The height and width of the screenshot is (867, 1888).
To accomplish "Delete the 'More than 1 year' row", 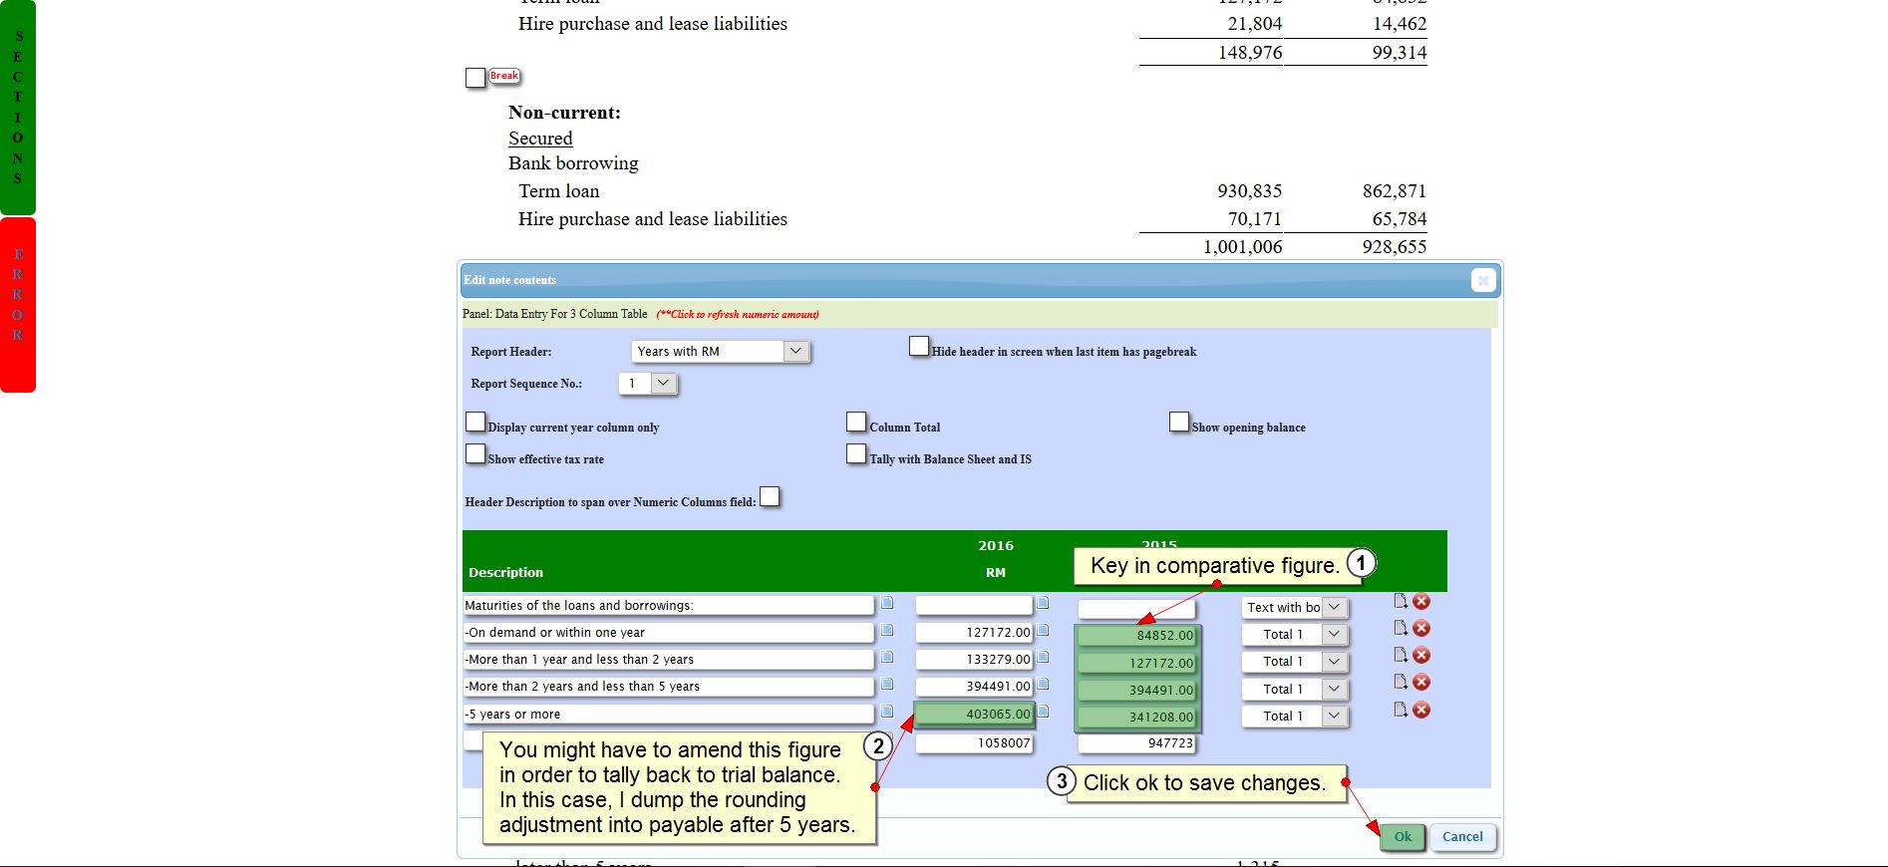I will pyautogui.click(x=1421, y=656).
